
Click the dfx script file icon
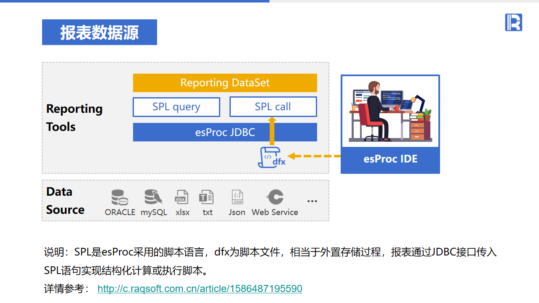[x=272, y=157]
